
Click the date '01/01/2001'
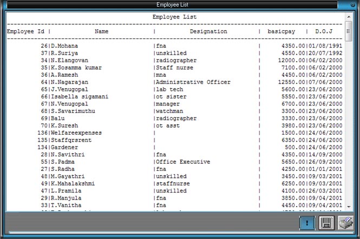click(x=325, y=169)
